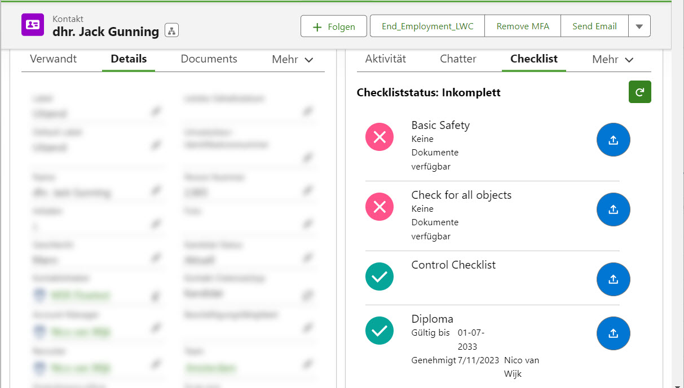Switch to the Chatter tab

pyautogui.click(x=458, y=59)
